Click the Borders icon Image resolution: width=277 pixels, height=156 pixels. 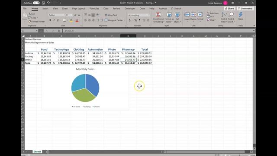(x=64, y=20)
